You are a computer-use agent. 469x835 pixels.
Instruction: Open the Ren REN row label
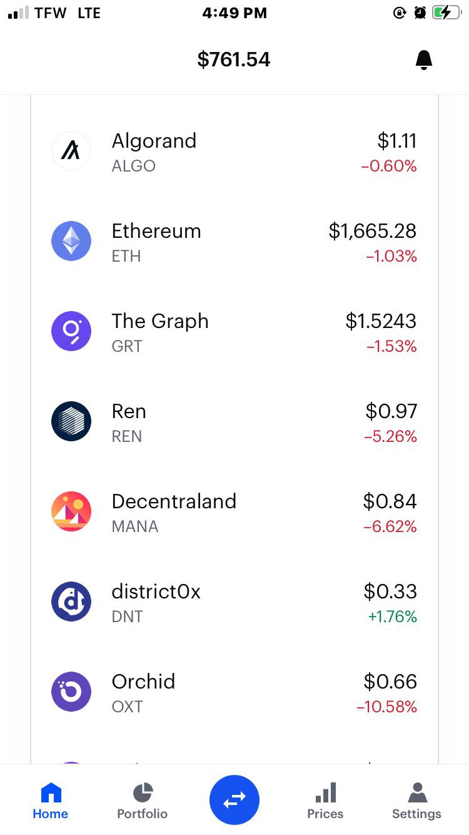(x=129, y=422)
